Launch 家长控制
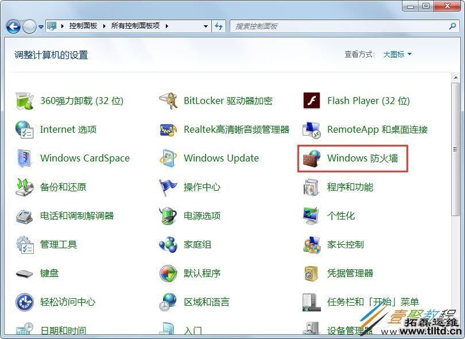465x339 pixels. click(x=345, y=244)
